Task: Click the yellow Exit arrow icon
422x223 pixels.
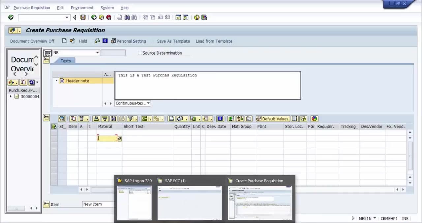Action: [101, 17]
